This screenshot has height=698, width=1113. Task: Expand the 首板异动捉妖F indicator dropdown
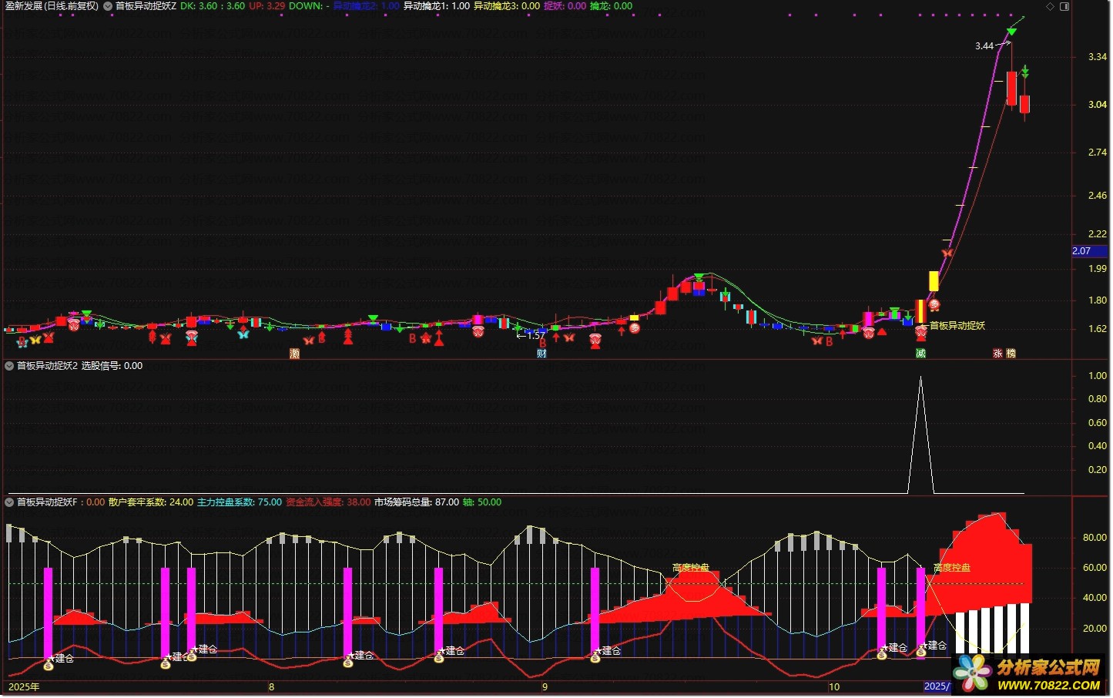9,502
